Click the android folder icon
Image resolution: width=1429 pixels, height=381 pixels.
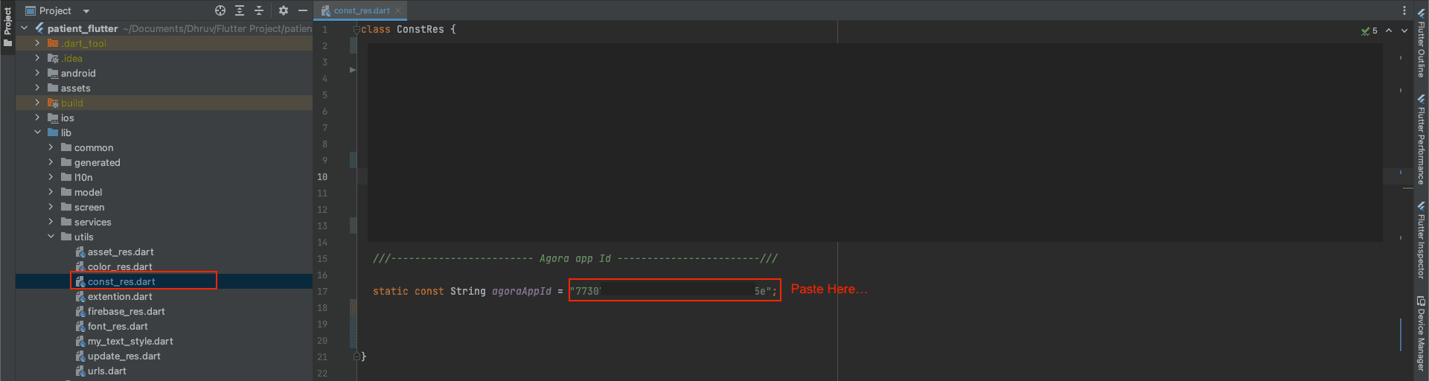click(53, 73)
